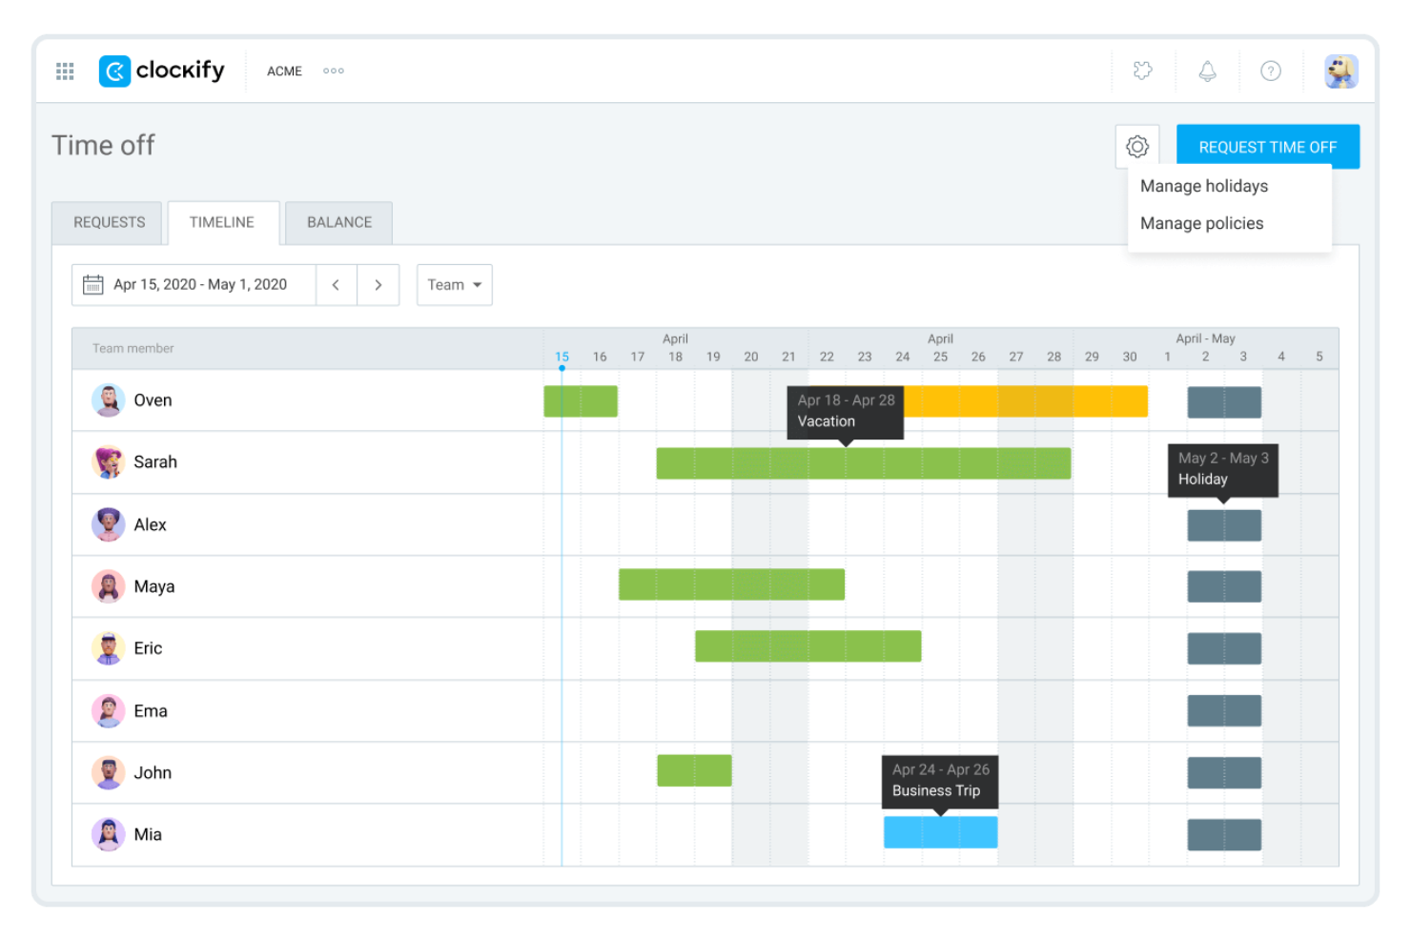
Task: Switch to the BALANCE tab
Action: coord(338,222)
